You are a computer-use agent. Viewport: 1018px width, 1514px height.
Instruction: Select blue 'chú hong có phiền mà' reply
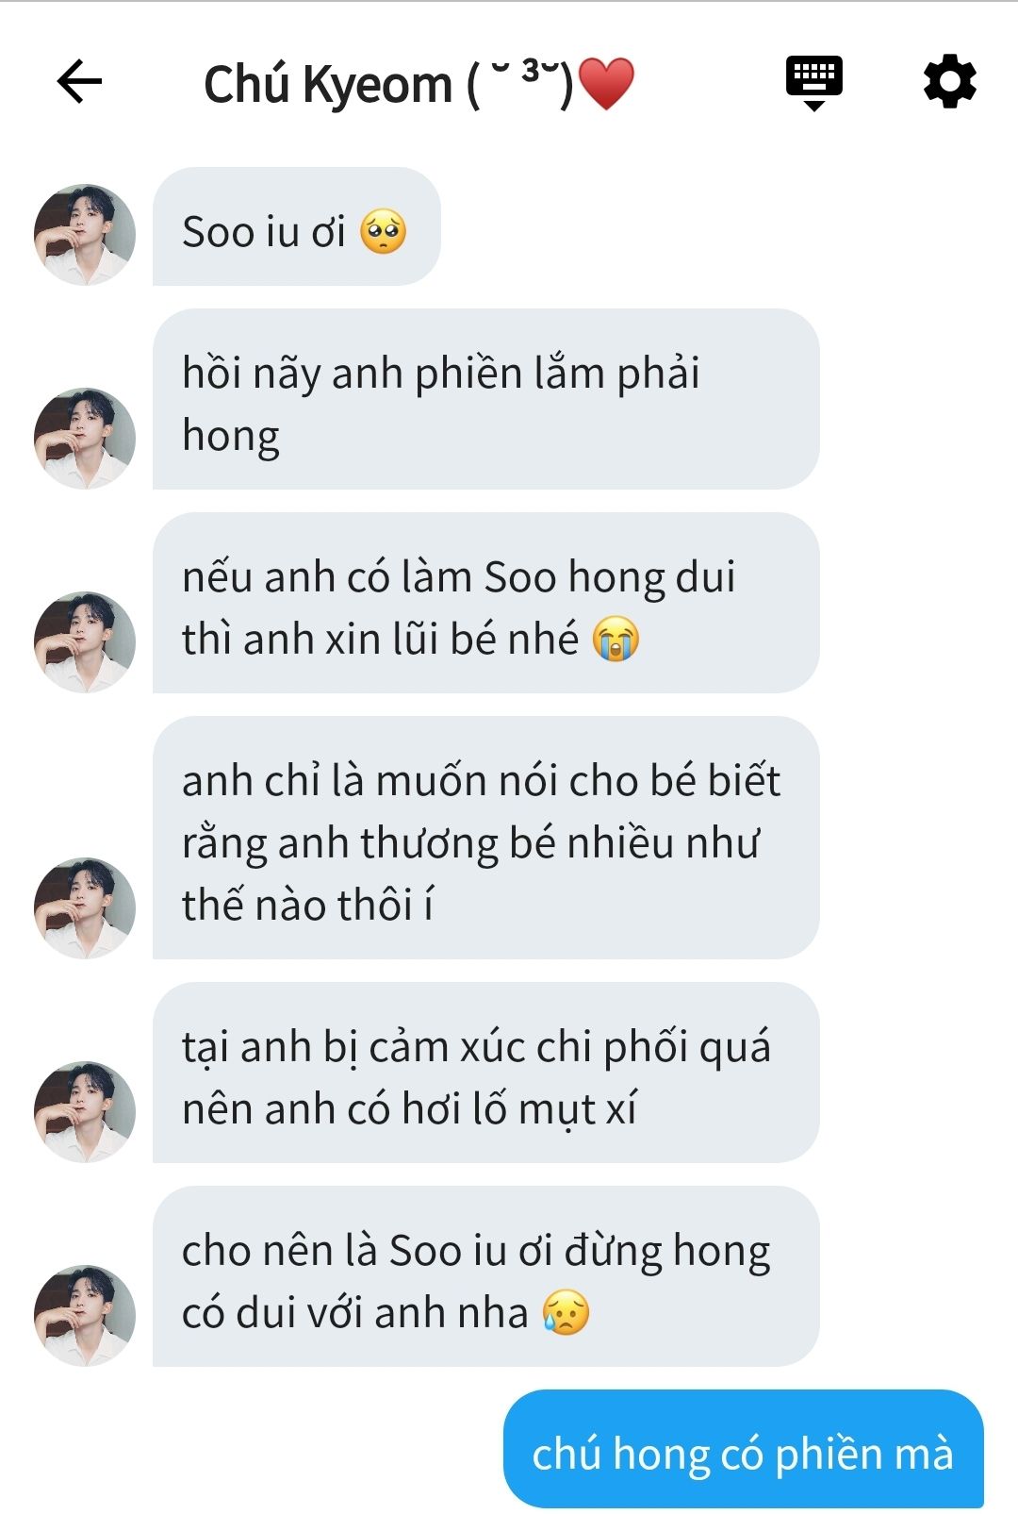coord(744,1449)
